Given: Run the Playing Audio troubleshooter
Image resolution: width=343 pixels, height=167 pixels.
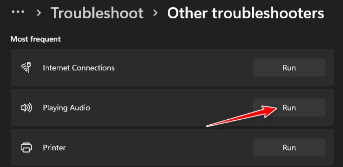Looking at the screenshot, I should click(289, 108).
